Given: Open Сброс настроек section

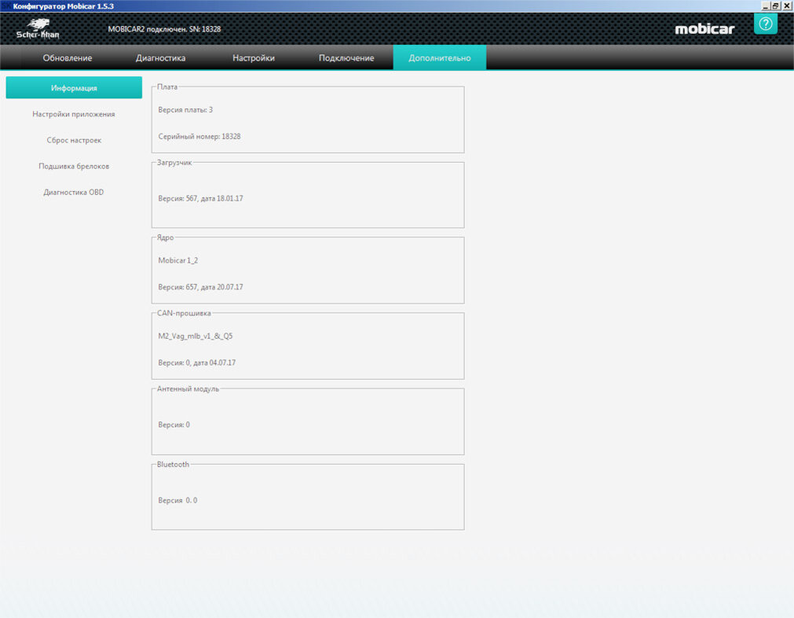Looking at the screenshot, I should pyautogui.click(x=74, y=140).
